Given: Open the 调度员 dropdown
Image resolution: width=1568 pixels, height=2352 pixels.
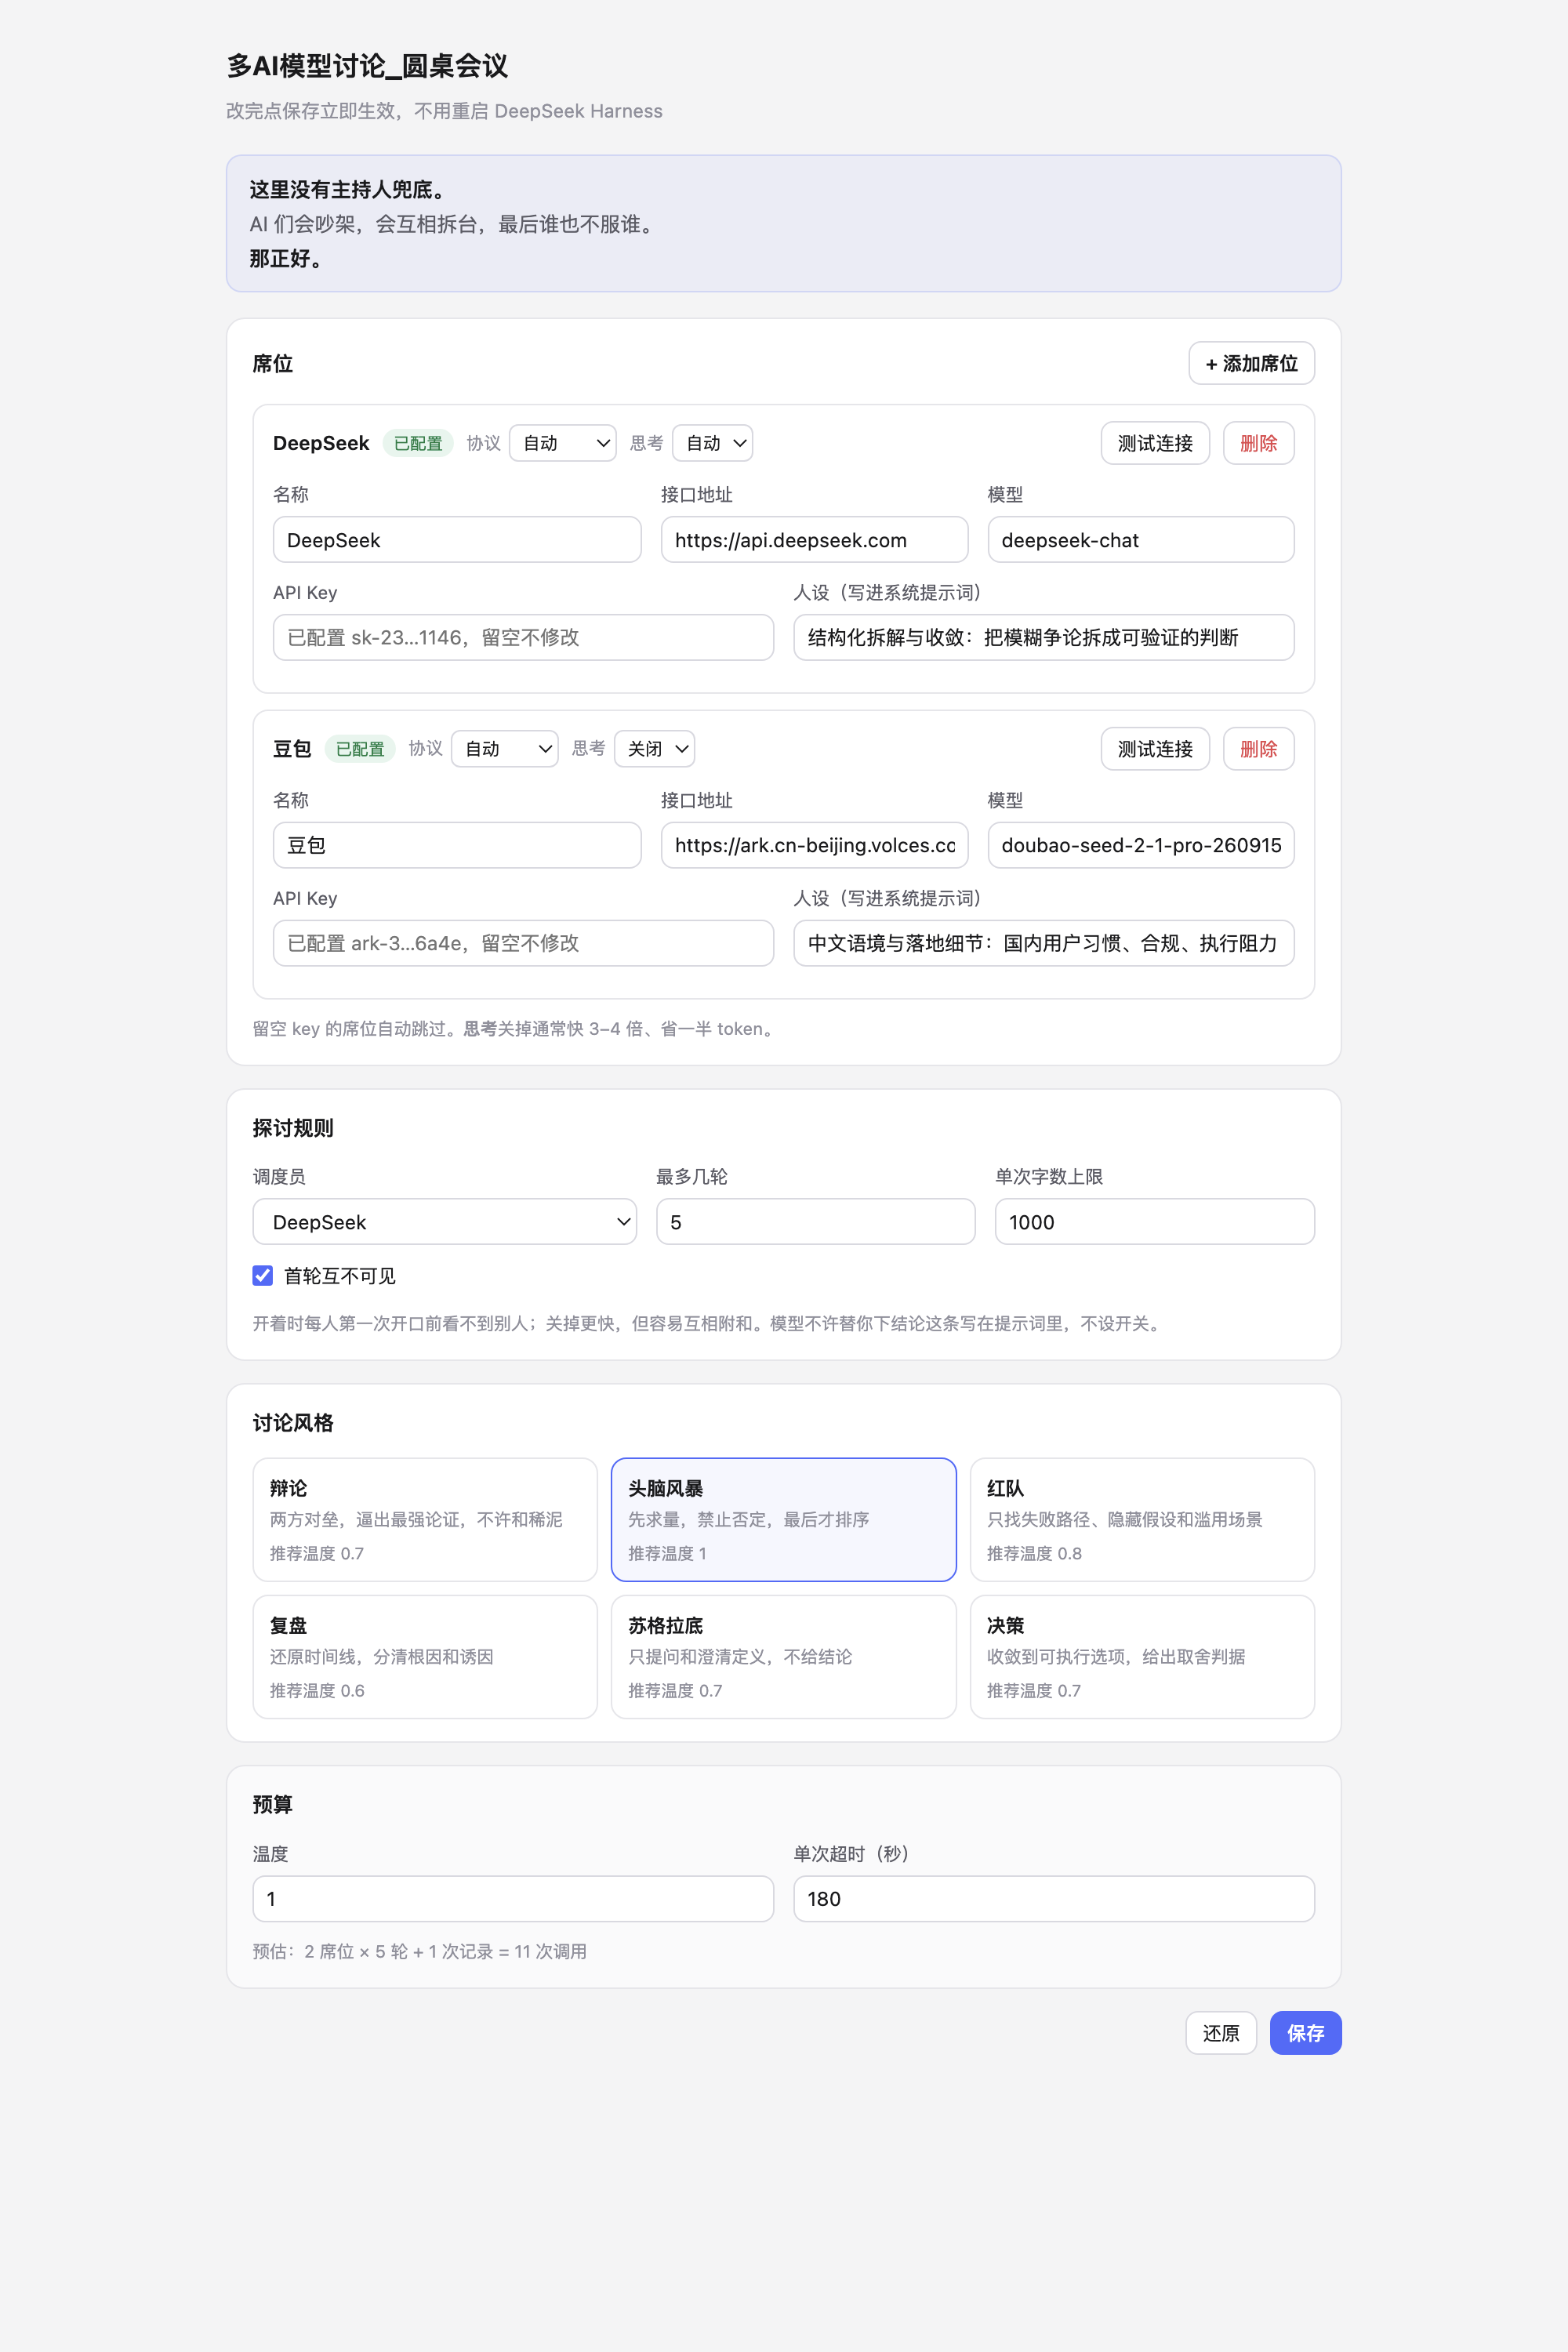Looking at the screenshot, I should pyautogui.click(x=444, y=1222).
